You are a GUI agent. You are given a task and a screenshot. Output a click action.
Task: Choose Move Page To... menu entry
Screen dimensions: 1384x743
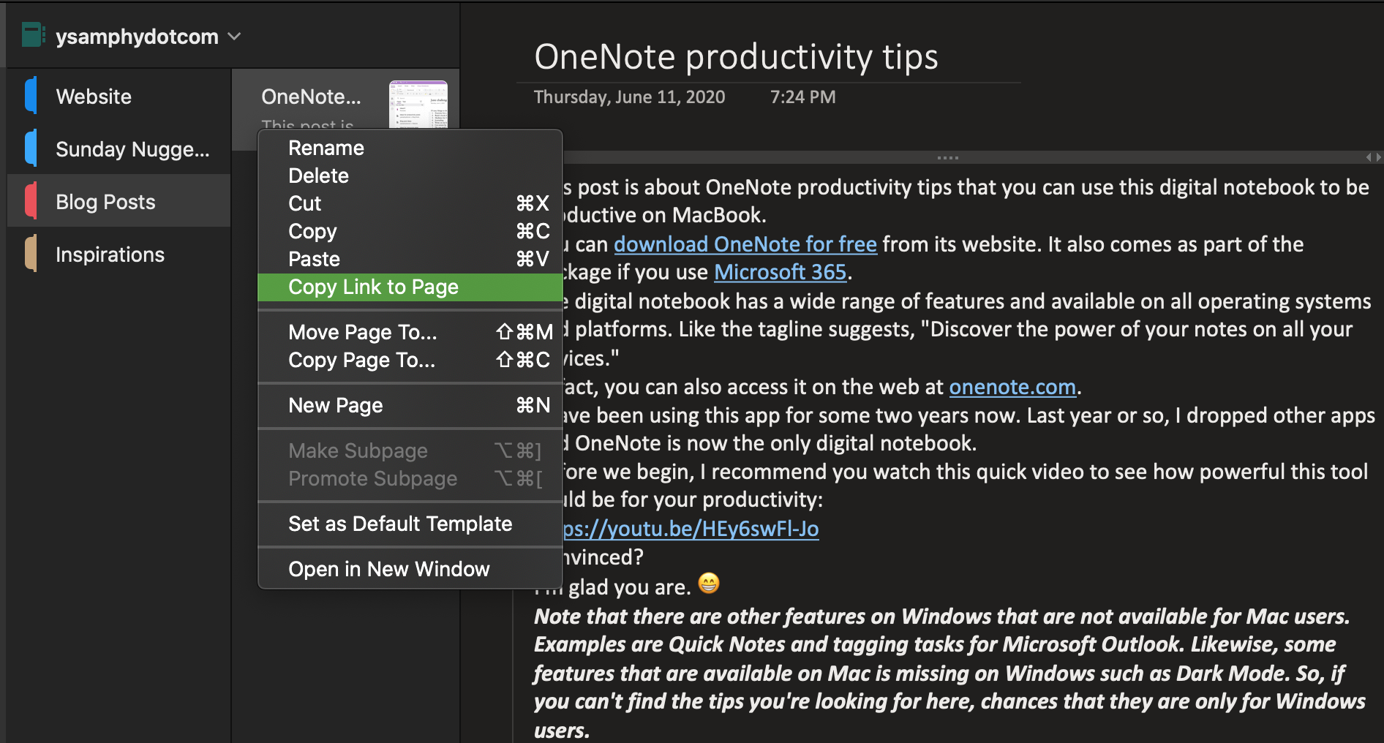pos(410,332)
